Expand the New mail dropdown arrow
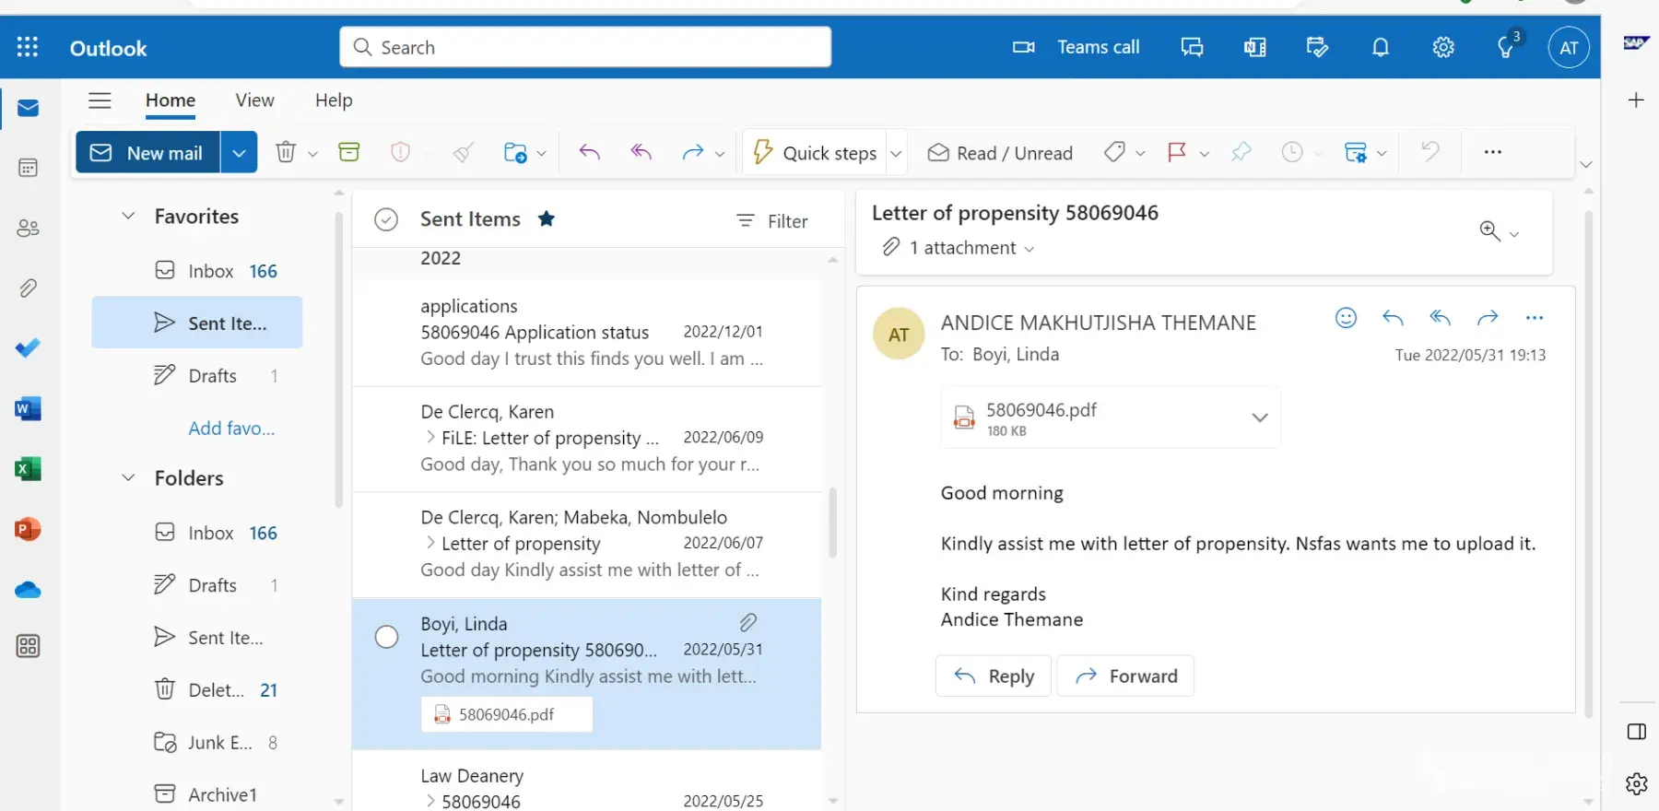The image size is (1659, 811). [x=239, y=153]
